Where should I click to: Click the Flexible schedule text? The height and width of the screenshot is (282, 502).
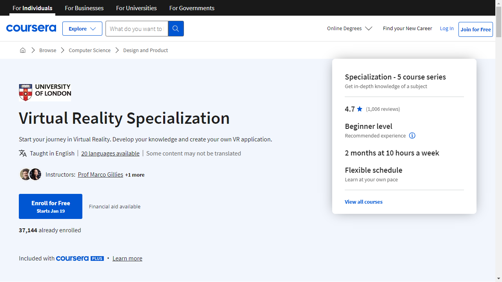tap(373, 170)
